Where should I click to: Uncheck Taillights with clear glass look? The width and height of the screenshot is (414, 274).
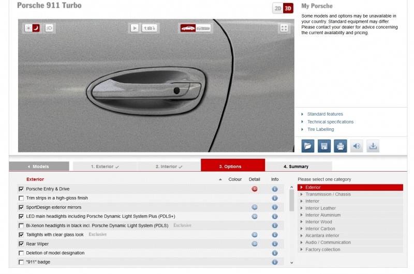pyautogui.click(x=21, y=235)
